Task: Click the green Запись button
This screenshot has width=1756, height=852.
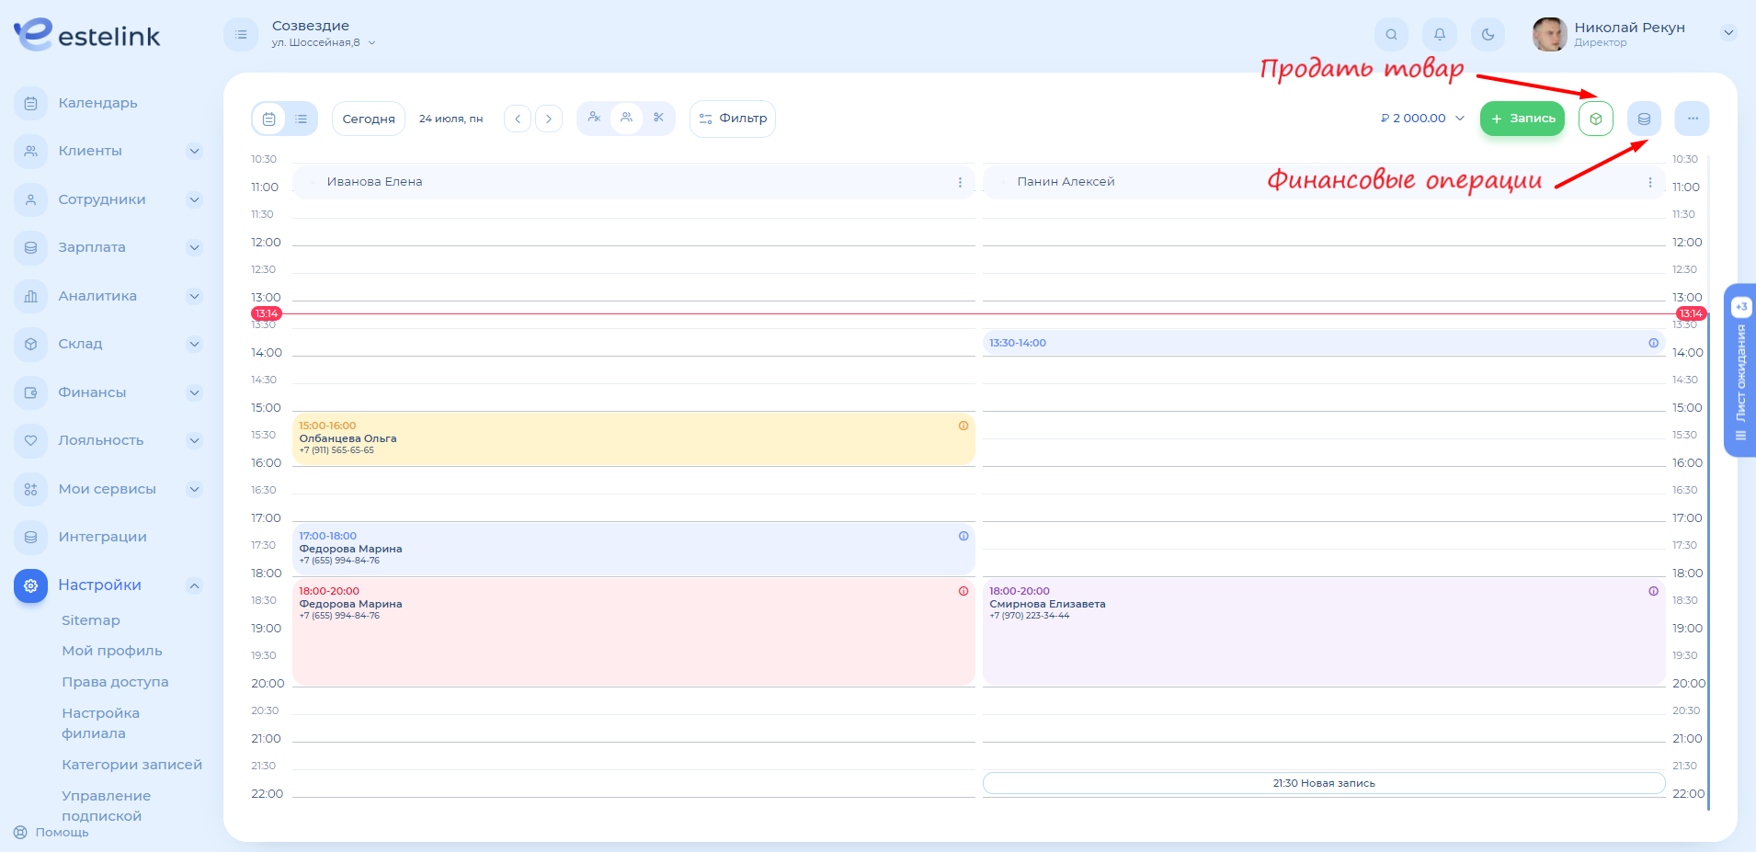Action: point(1522,119)
